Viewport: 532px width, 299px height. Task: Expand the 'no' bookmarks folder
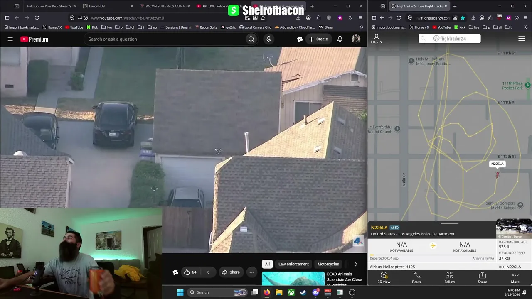tap(152, 27)
